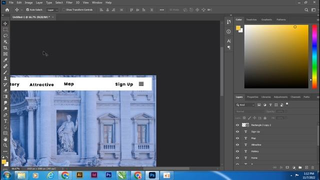Hide the Sign Up text layer
The width and height of the screenshot is (320, 180).
(x=237, y=131)
